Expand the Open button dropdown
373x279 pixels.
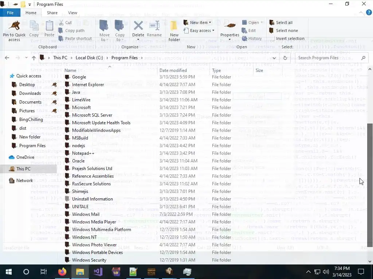point(262,23)
